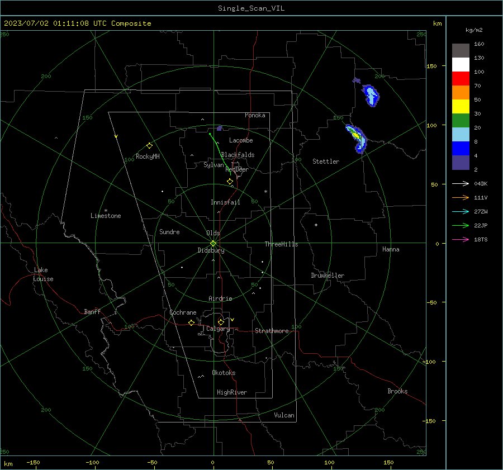This screenshot has width=503, height=470.
Task: Click the 18TS legend label
Action: [x=481, y=239]
